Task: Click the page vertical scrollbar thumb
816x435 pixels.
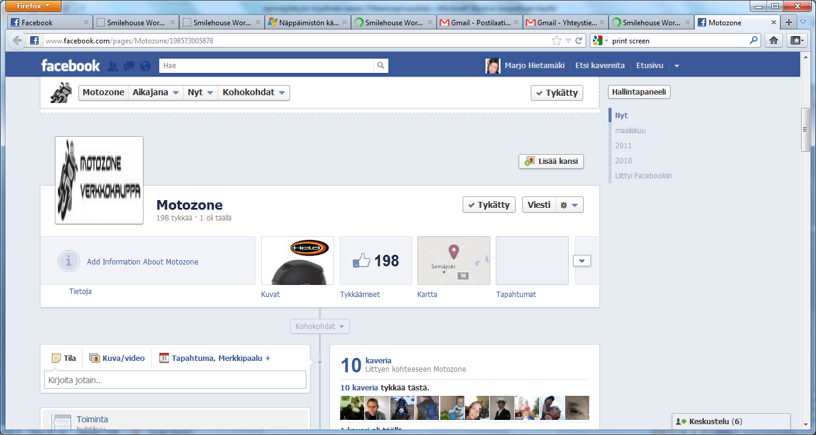Action: [805, 130]
